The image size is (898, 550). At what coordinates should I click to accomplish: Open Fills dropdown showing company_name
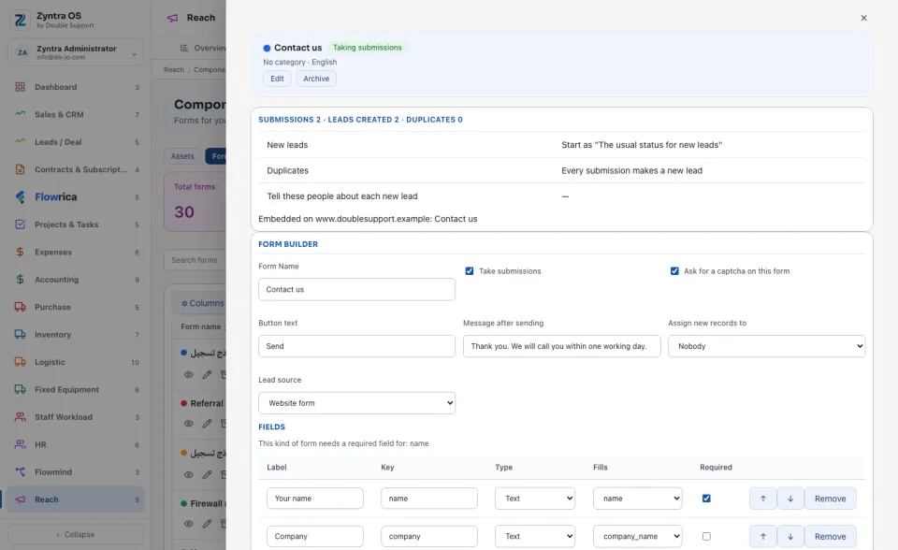click(637, 536)
